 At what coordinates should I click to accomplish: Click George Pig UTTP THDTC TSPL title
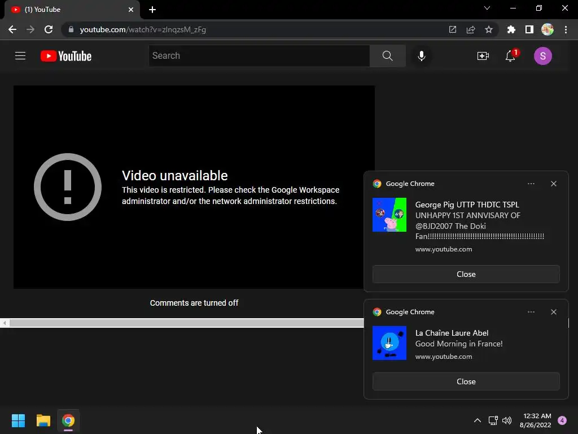pyautogui.click(x=467, y=205)
